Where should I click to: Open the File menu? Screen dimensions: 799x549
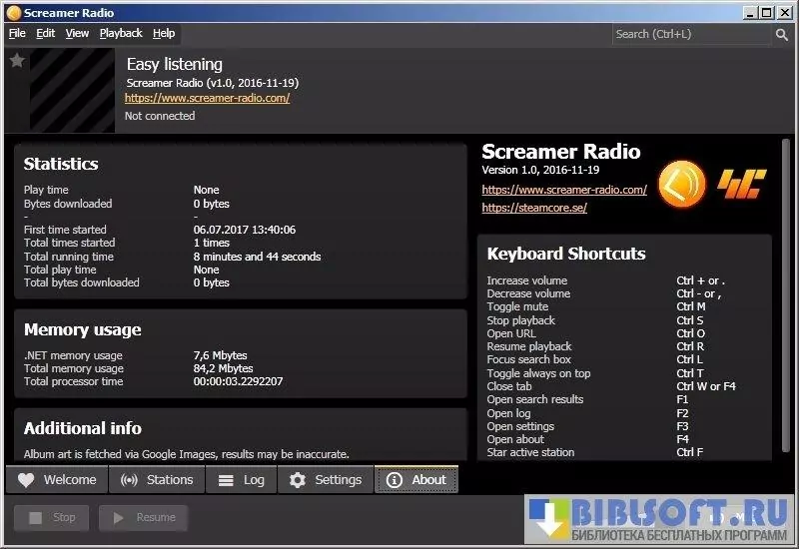coord(17,33)
